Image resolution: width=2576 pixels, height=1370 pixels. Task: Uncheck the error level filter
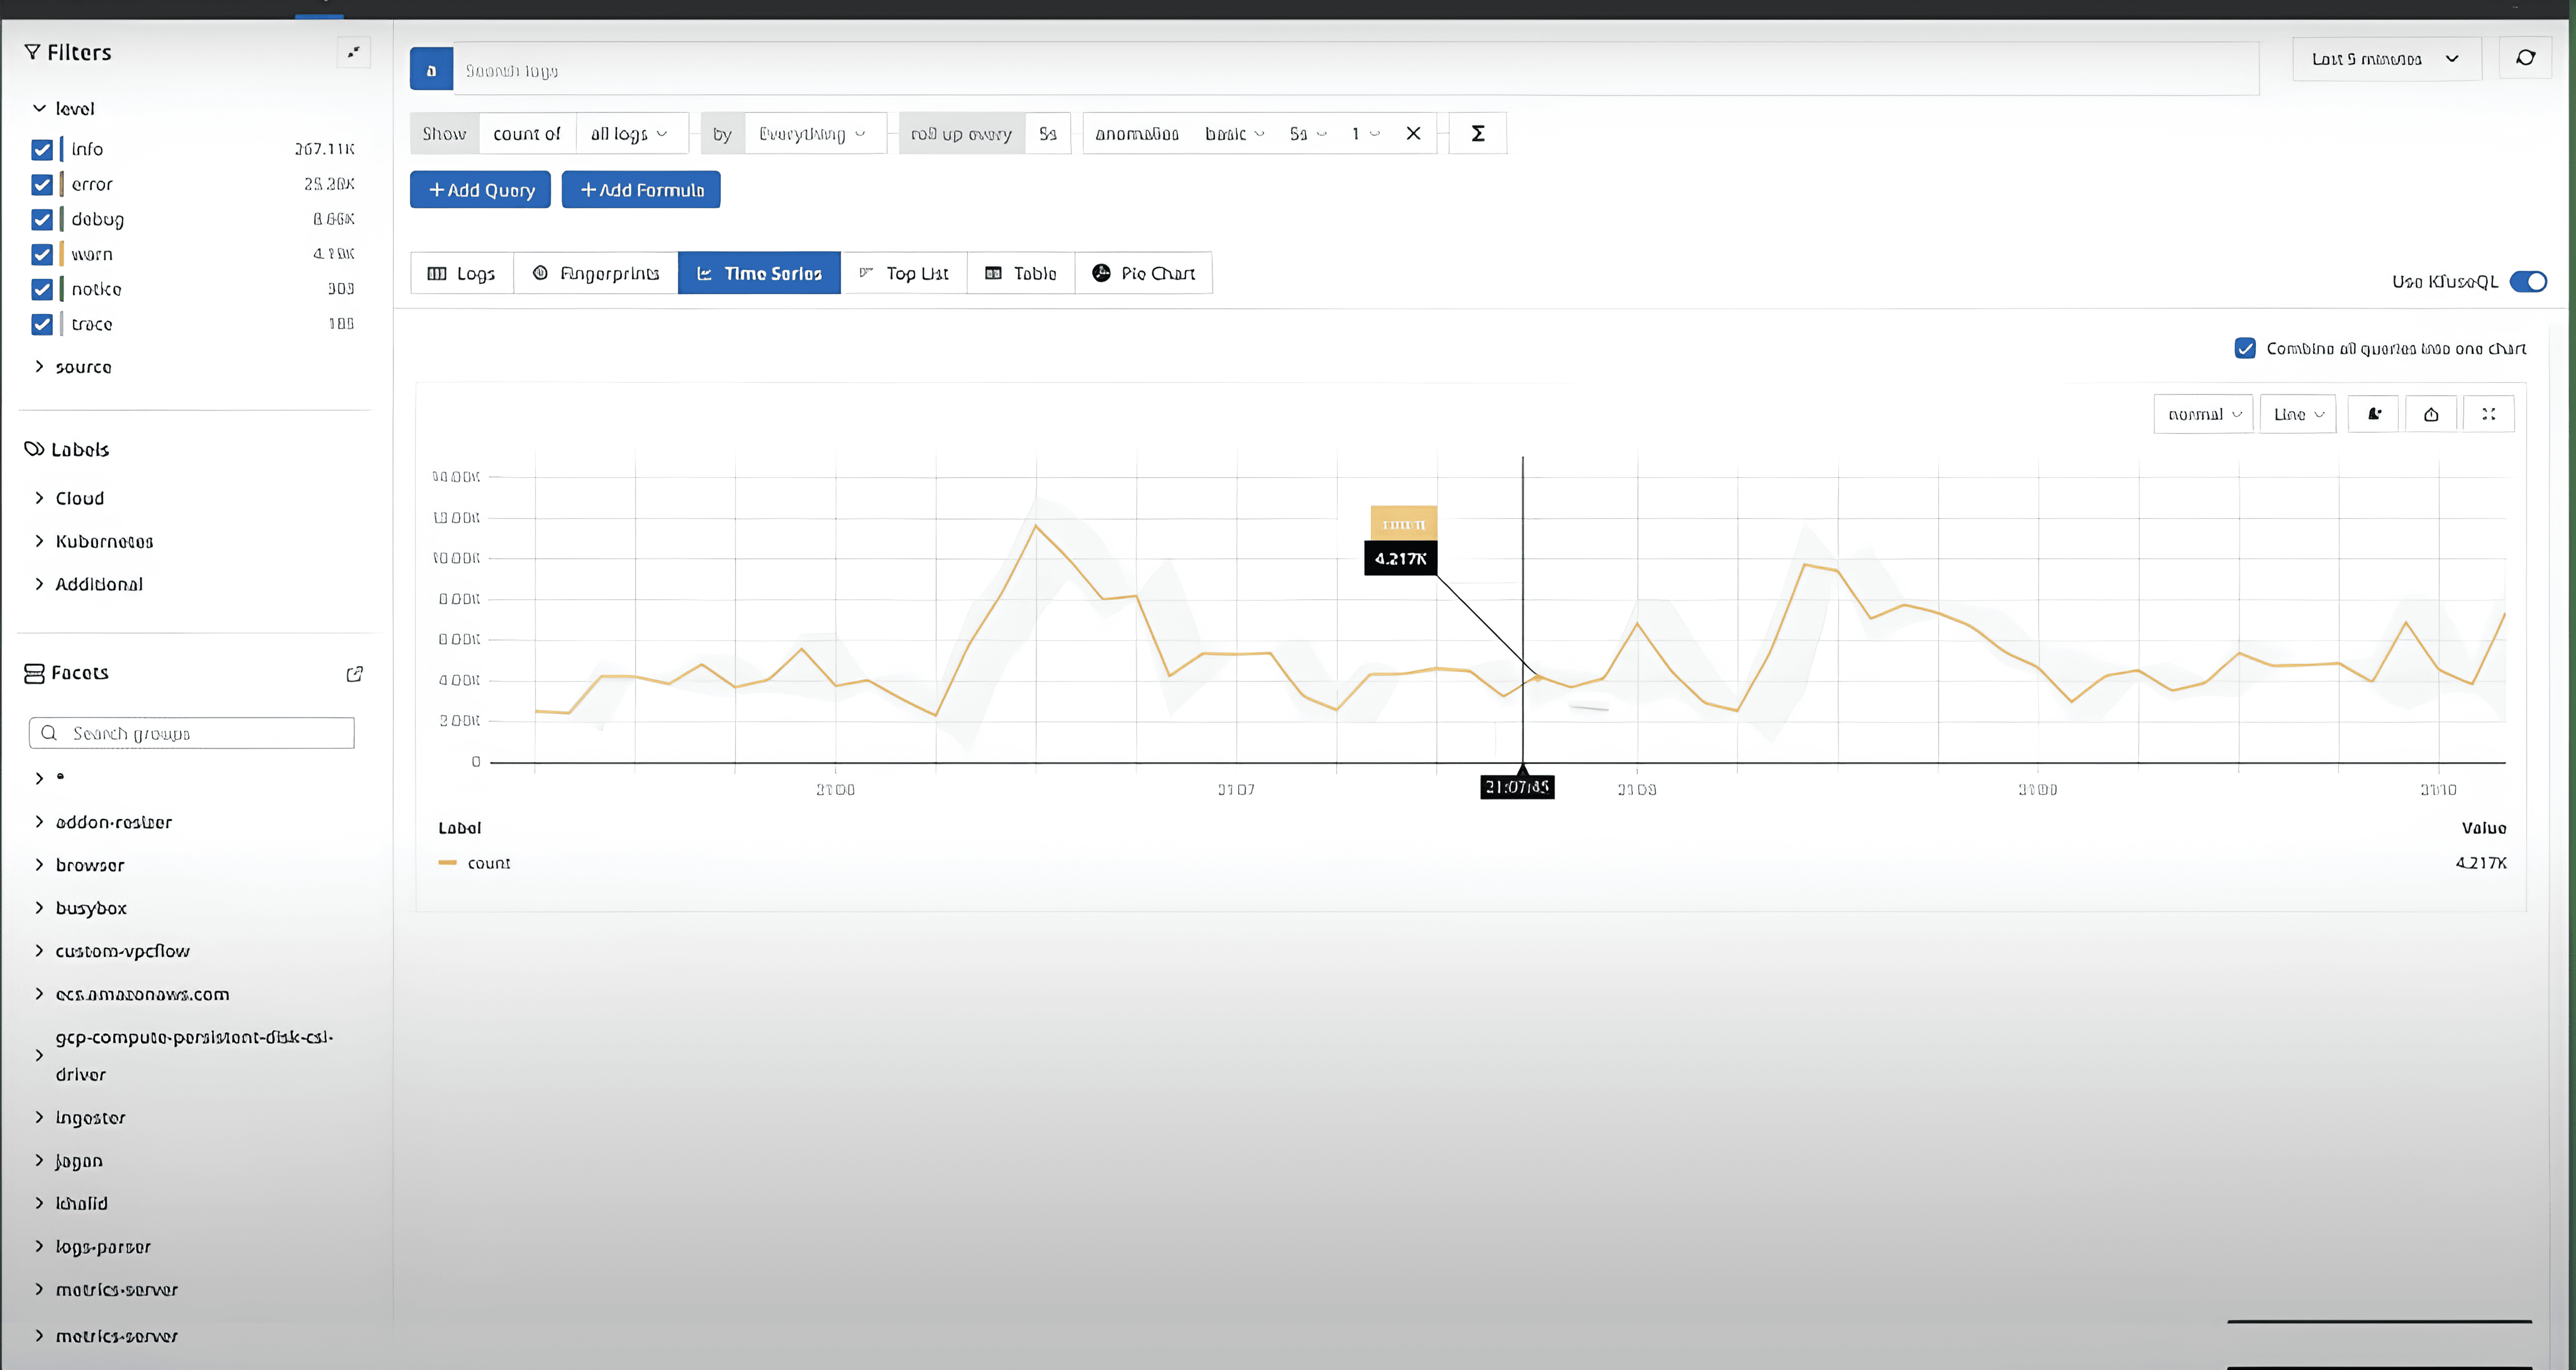42,185
